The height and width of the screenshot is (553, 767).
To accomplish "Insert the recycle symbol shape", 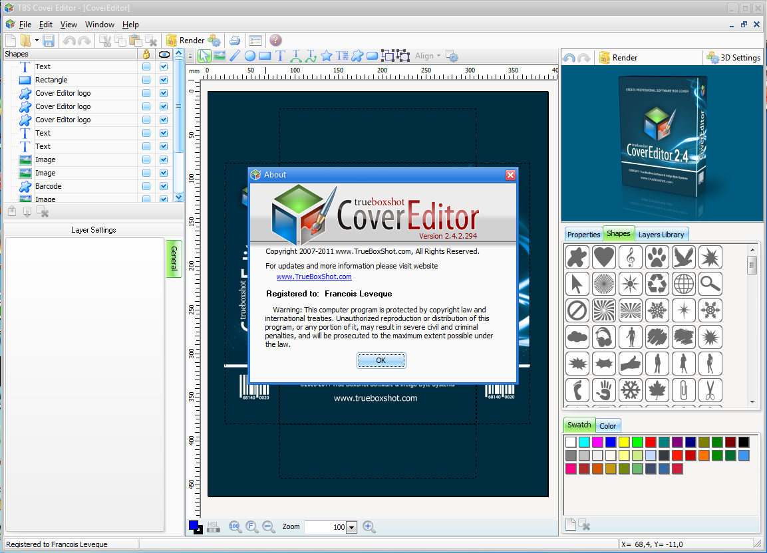I will click(x=657, y=284).
